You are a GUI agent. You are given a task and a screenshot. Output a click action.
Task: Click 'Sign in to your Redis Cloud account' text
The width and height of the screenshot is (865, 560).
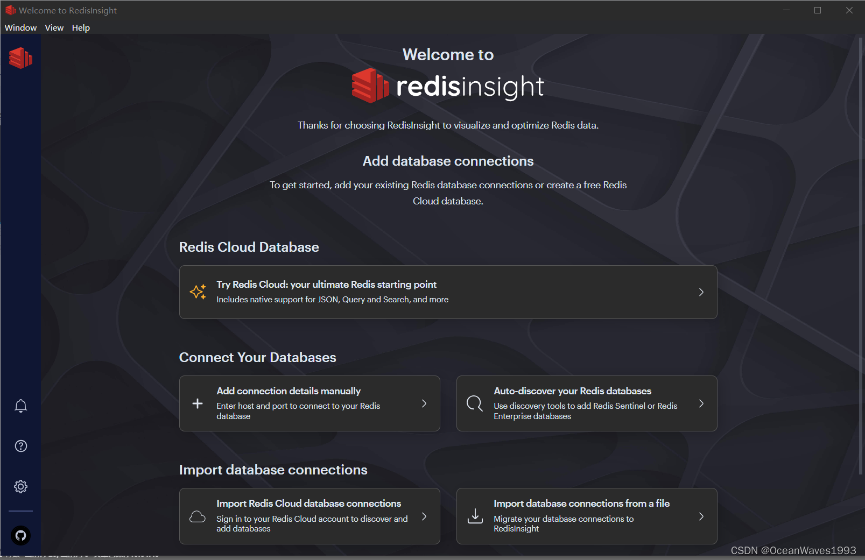(312, 523)
